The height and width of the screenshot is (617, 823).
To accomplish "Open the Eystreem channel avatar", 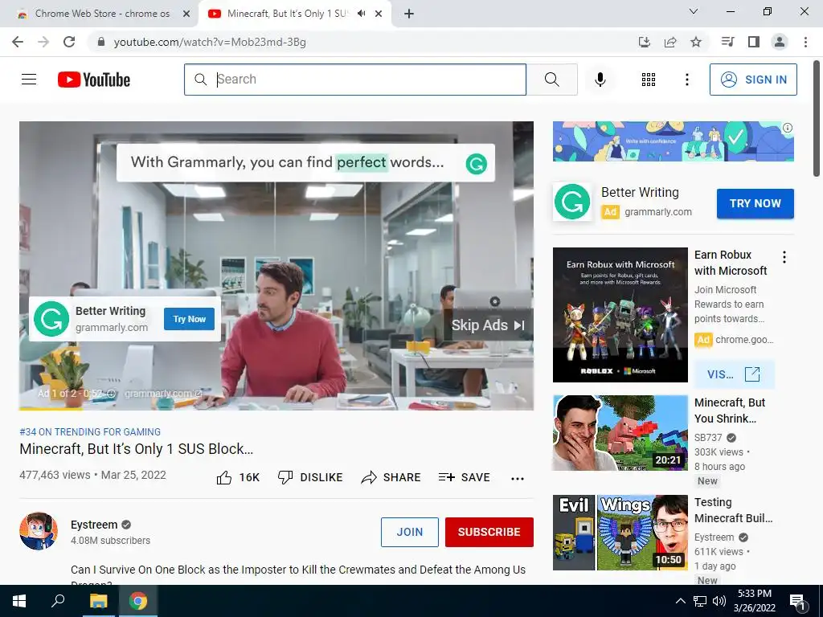I will tap(39, 531).
